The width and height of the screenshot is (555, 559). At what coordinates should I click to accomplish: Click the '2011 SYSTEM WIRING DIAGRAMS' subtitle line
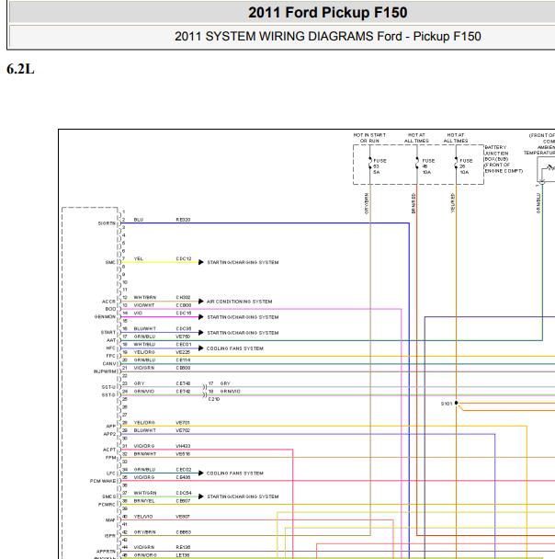(327, 37)
